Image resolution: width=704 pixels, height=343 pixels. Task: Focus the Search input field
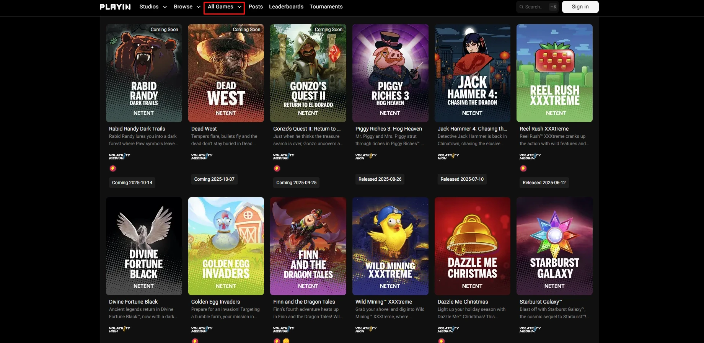pyautogui.click(x=536, y=7)
